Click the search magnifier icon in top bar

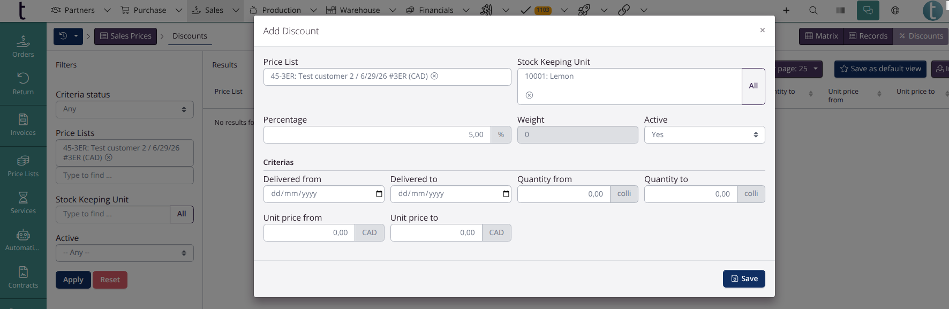coord(813,10)
